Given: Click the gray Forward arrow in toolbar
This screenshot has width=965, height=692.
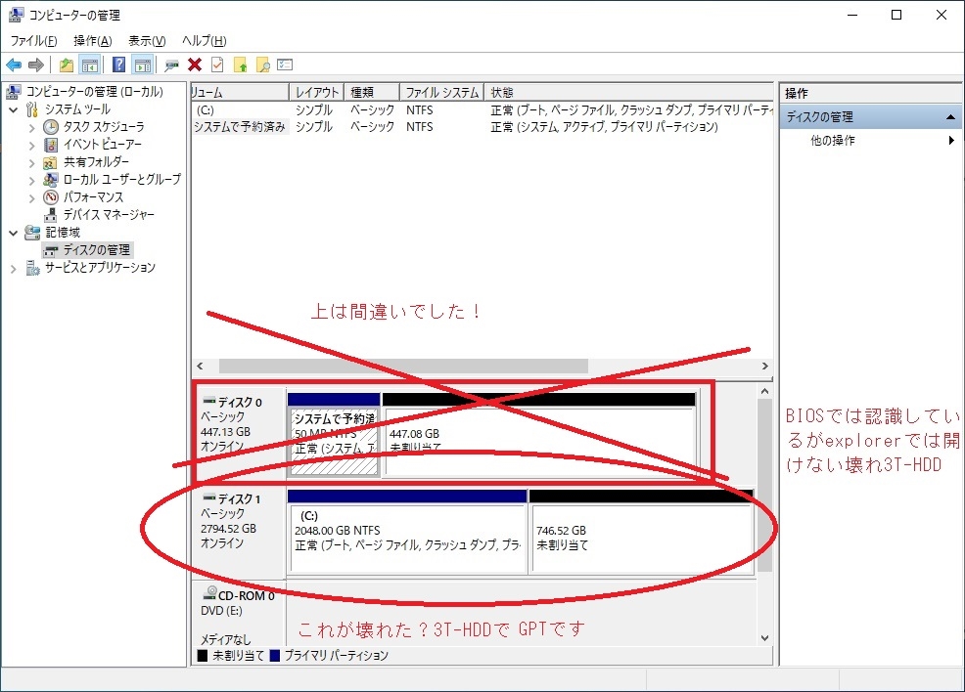Looking at the screenshot, I should coord(36,65).
